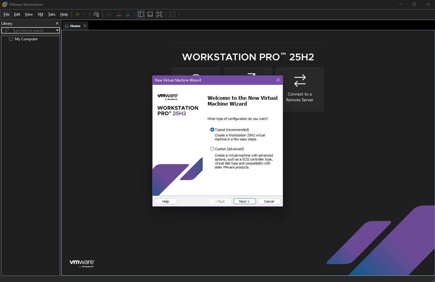Select My Computer in the library tree
The width and height of the screenshot is (435, 282).
click(x=26, y=39)
